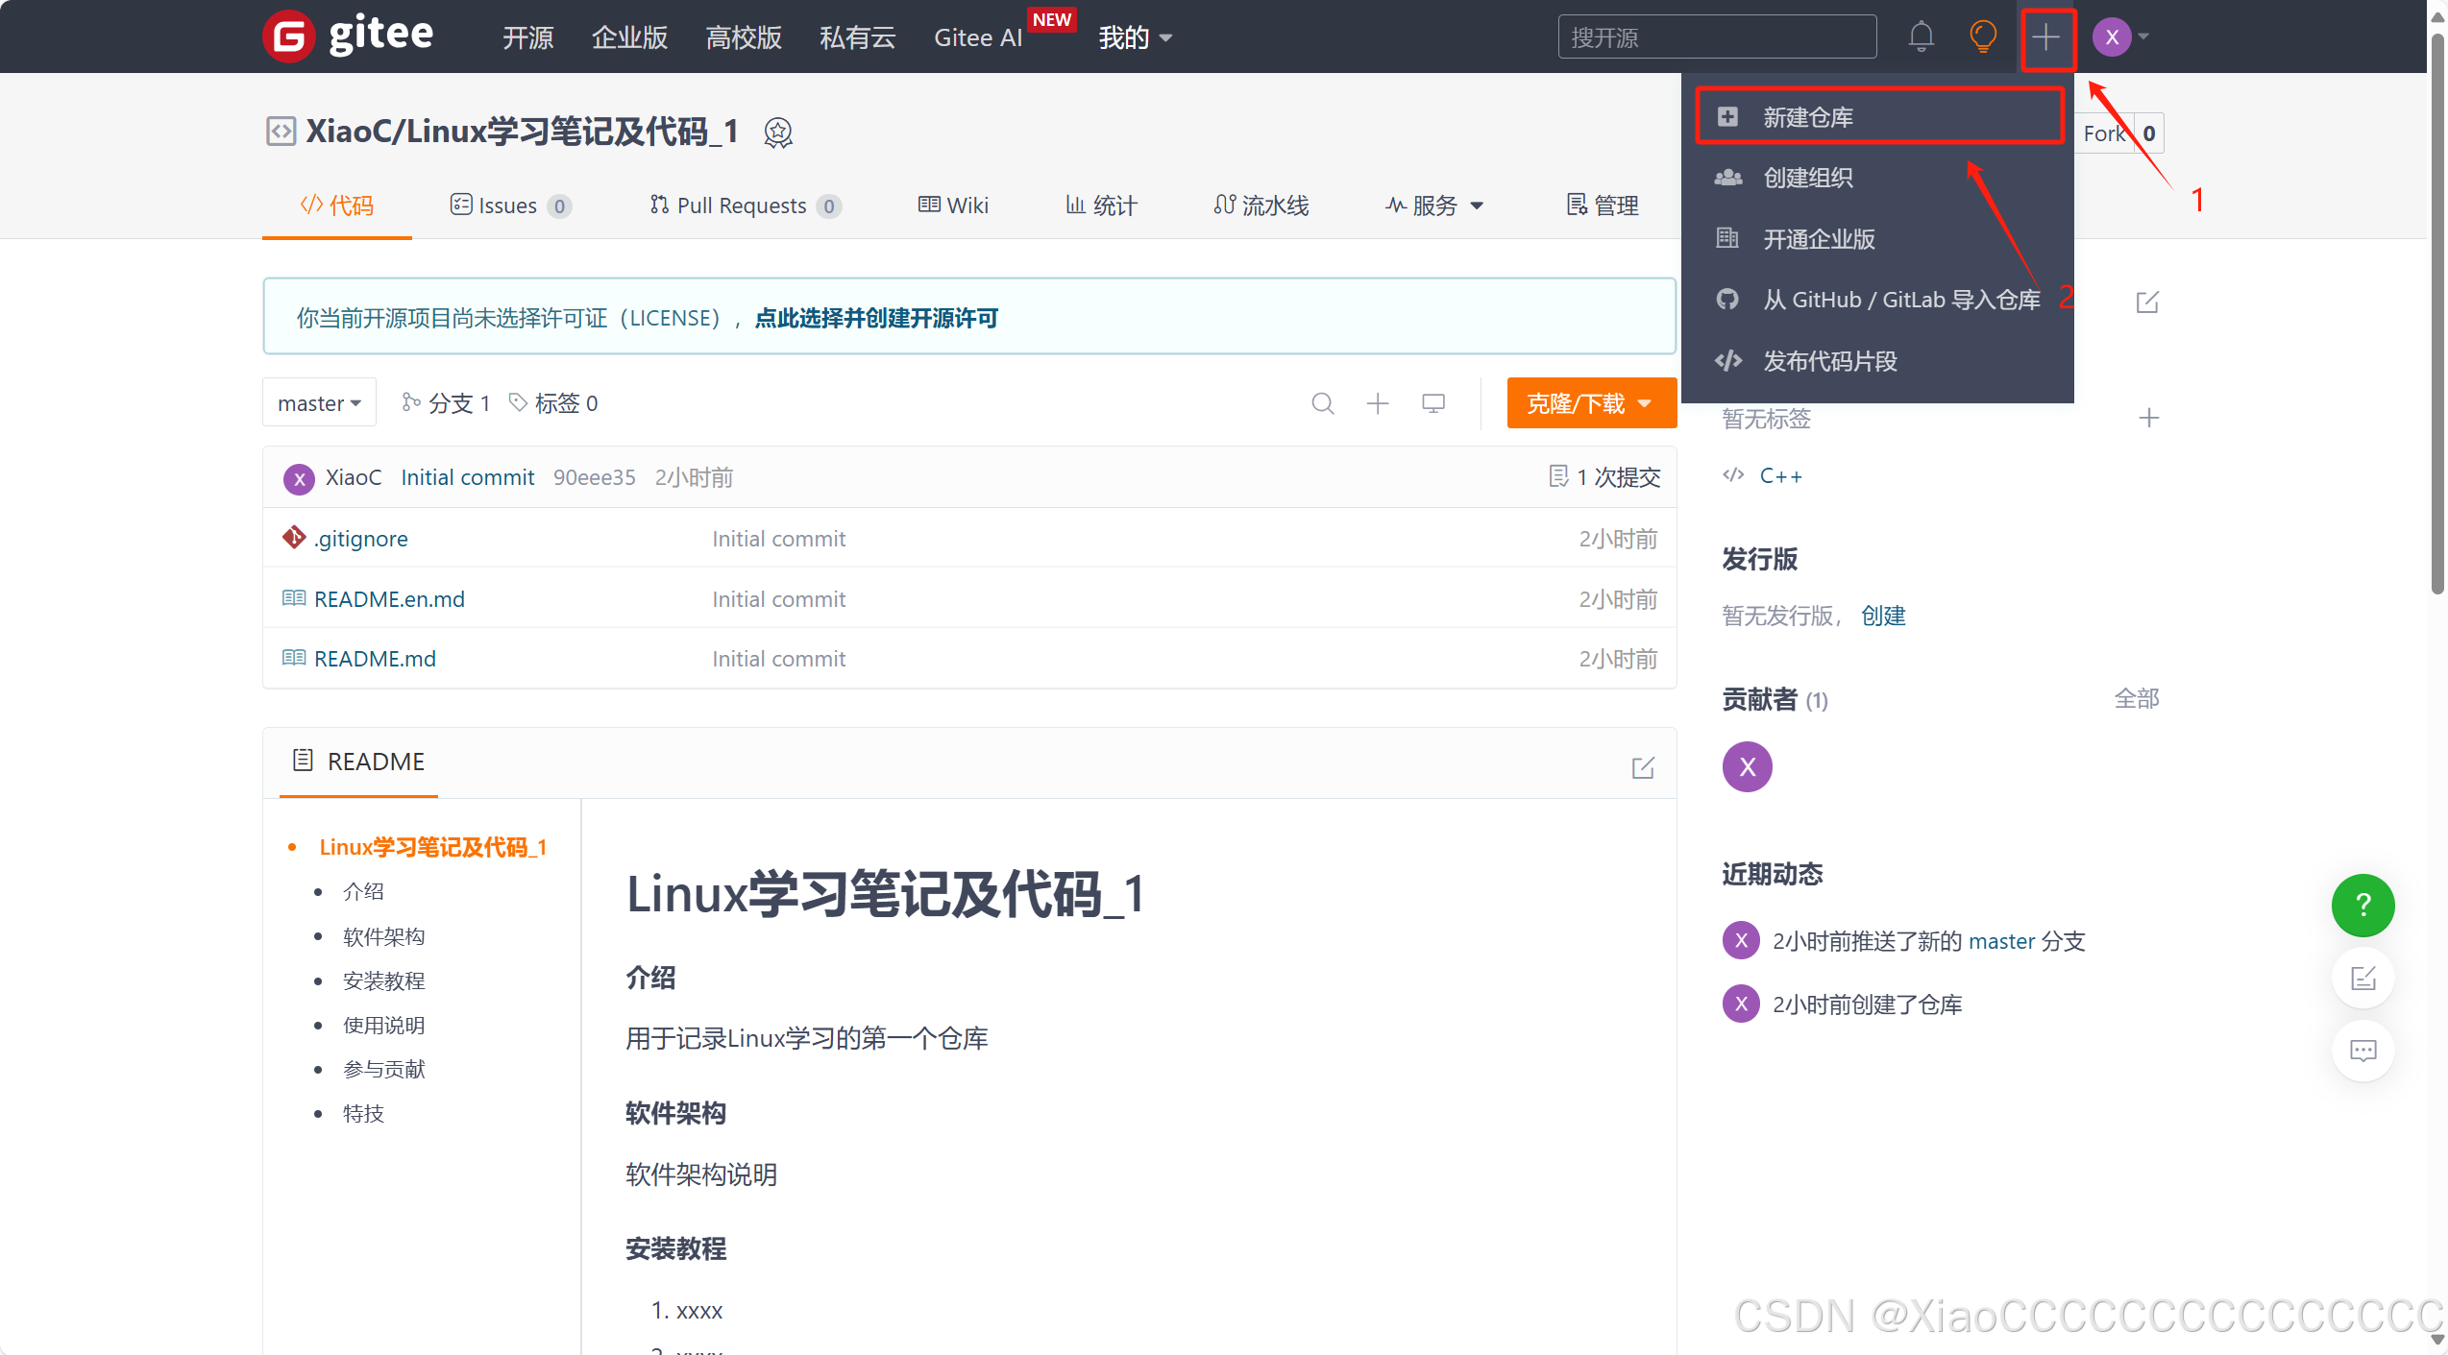Open the 统计 statistics tab
Screen dimensions: 2448x1355
tap(1101, 206)
